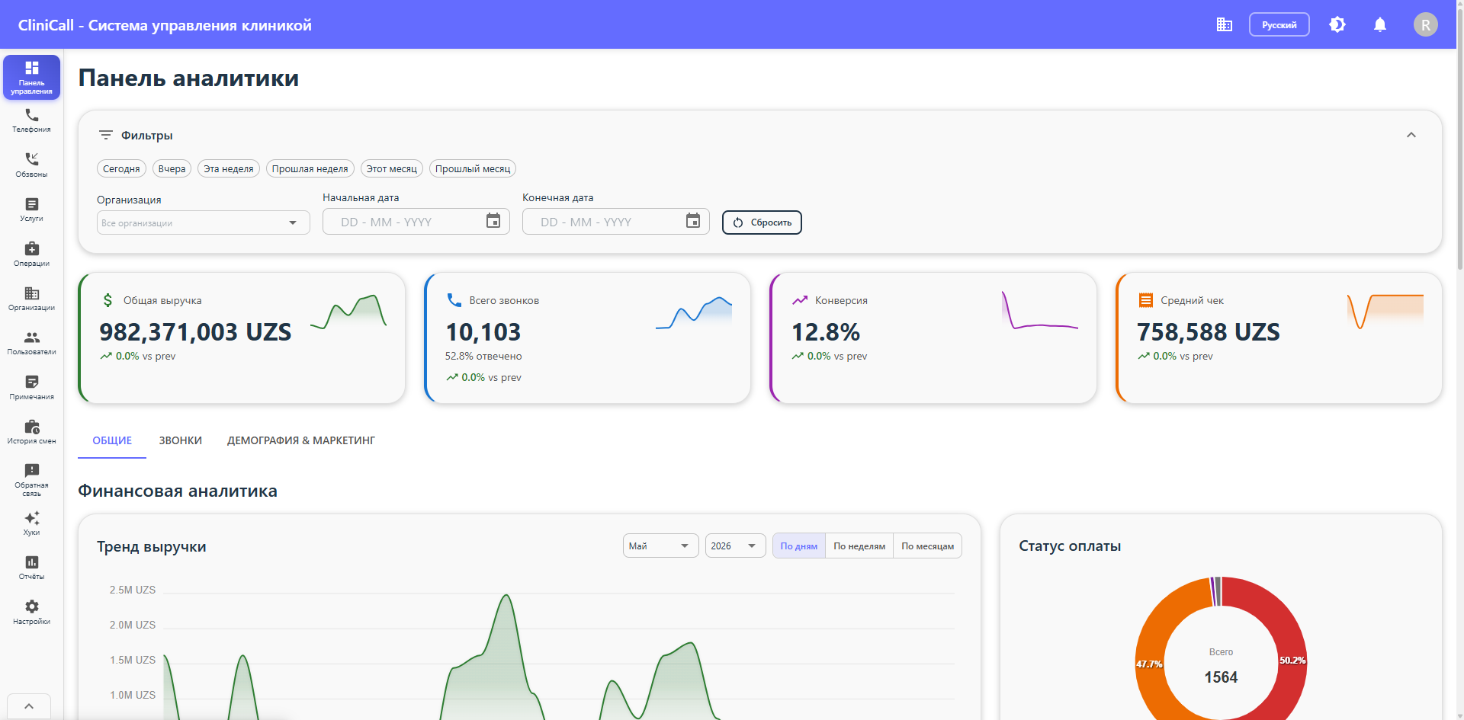The width and height of the screenshot is (1464, 720).
Task: Click the Сбросить reset button
Action: (x=762, y=222)
